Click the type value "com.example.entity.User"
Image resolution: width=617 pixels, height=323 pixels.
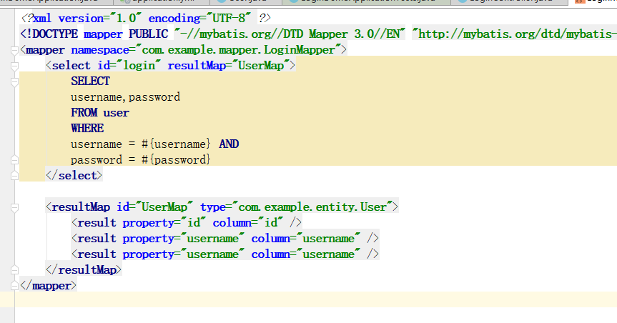[x=312, y=207]
